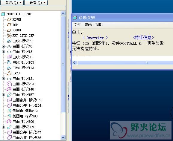Viewport: 173px width, 141px height.
Task: Open the 编辑 menu in diagnostics window
Action: tap(88, 24)
